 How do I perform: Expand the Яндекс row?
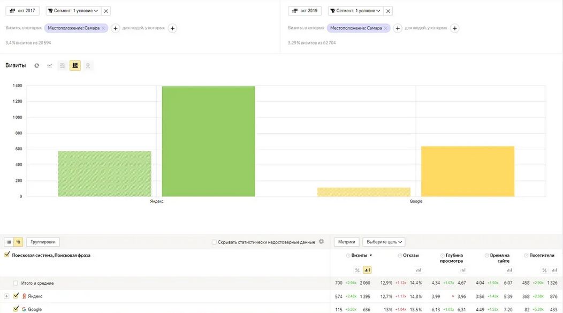click(x=6, y=296)
